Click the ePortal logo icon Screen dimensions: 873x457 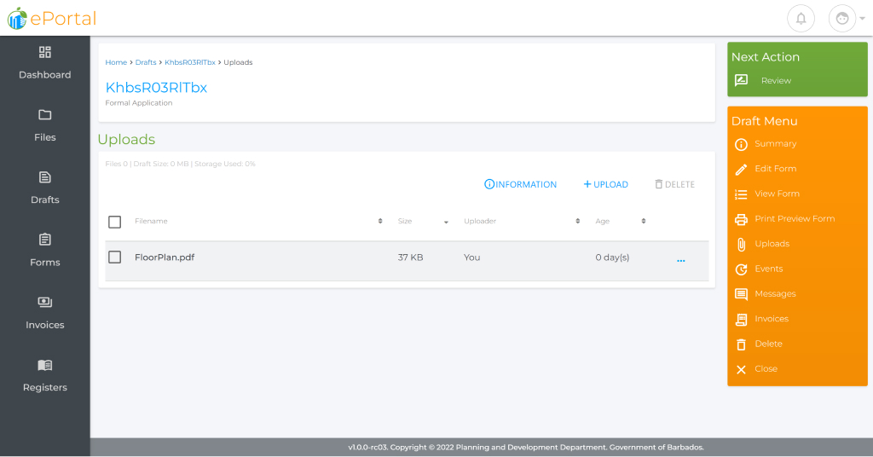pyautogui.click(x=17, y=19)
